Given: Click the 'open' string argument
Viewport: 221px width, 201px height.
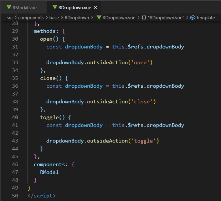Looking at the screenshot, I should tap(140, 62).
